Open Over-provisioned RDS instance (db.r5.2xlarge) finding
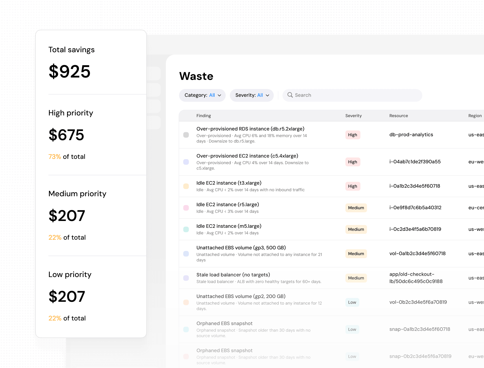 tap(251, 129)
